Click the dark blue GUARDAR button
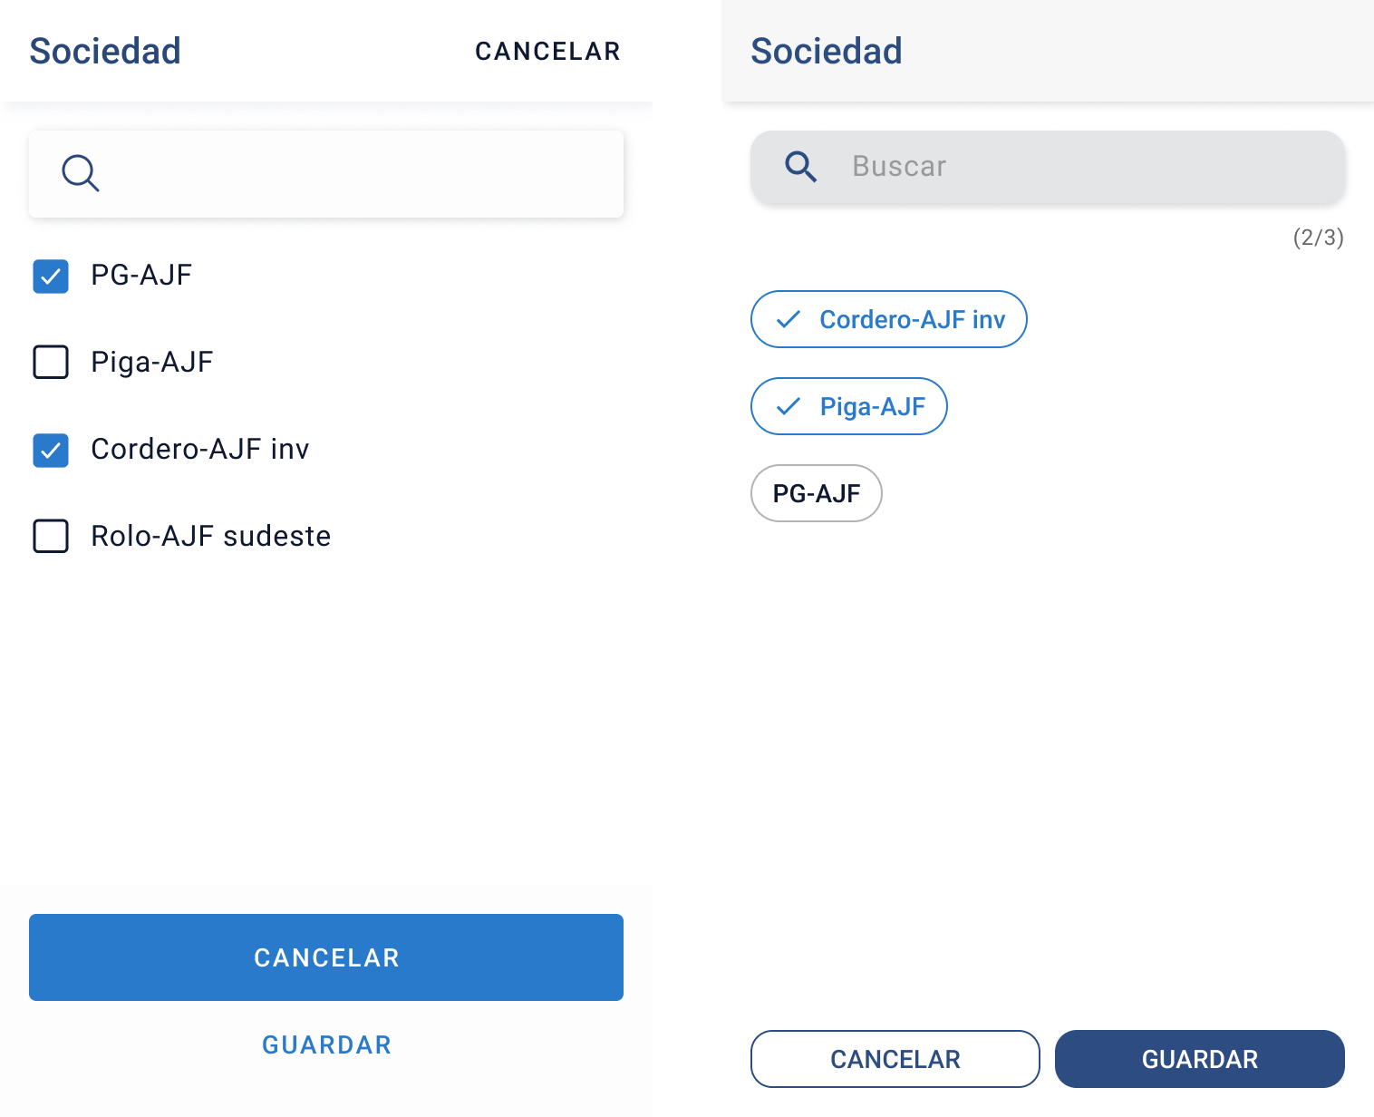 point(1200,1059)
